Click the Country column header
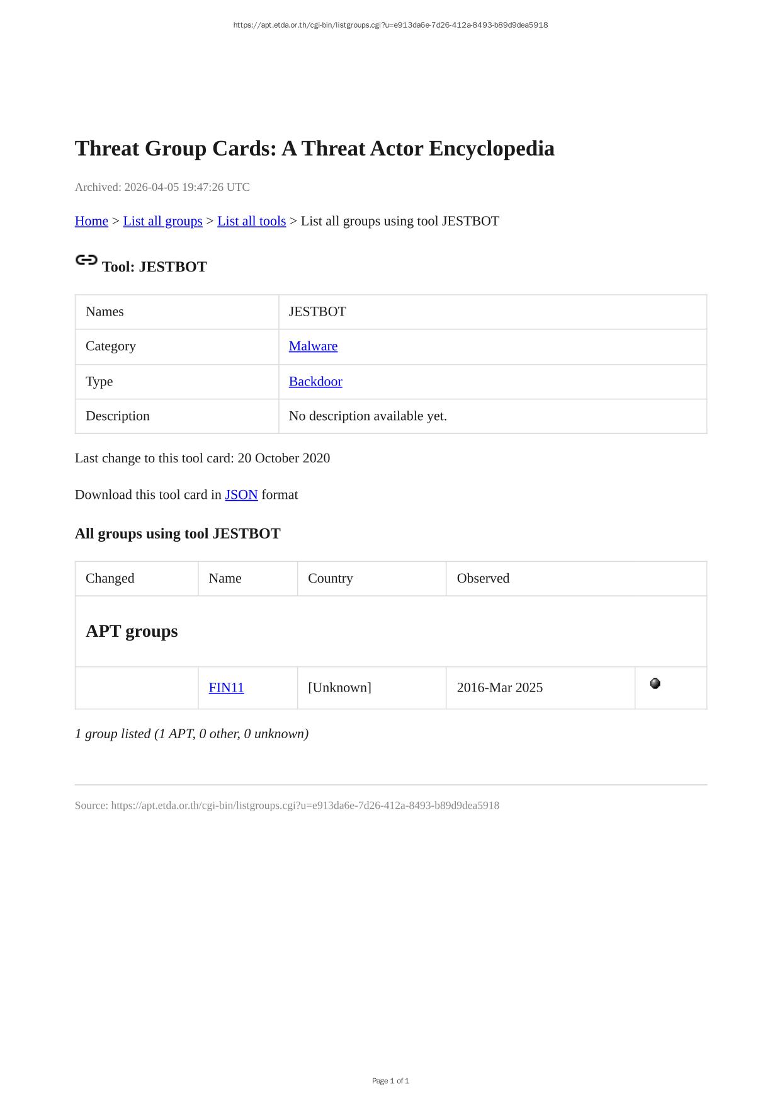Viewport: 782px width, 1106px height. click(330, 578)
